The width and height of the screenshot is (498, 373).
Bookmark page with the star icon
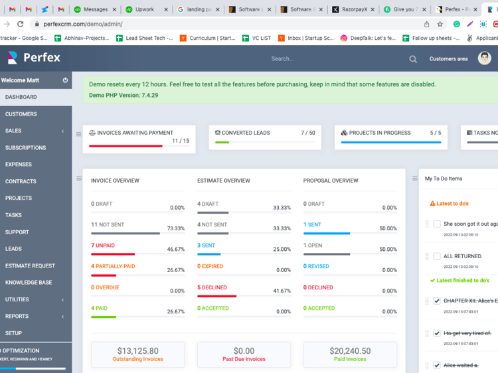pyautogui.click(x=440, y=24)
